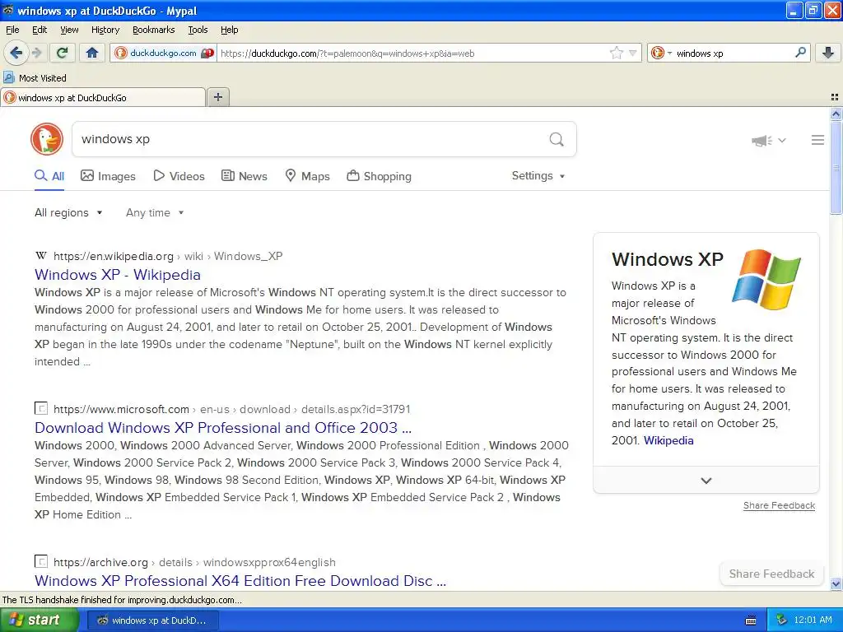Open the Help menu
Screen dimensions: 843x632
pos(230,30)
